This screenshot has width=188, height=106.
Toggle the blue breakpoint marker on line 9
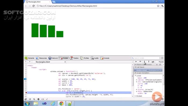click(25, 79)
